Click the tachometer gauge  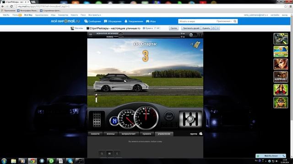146,118
